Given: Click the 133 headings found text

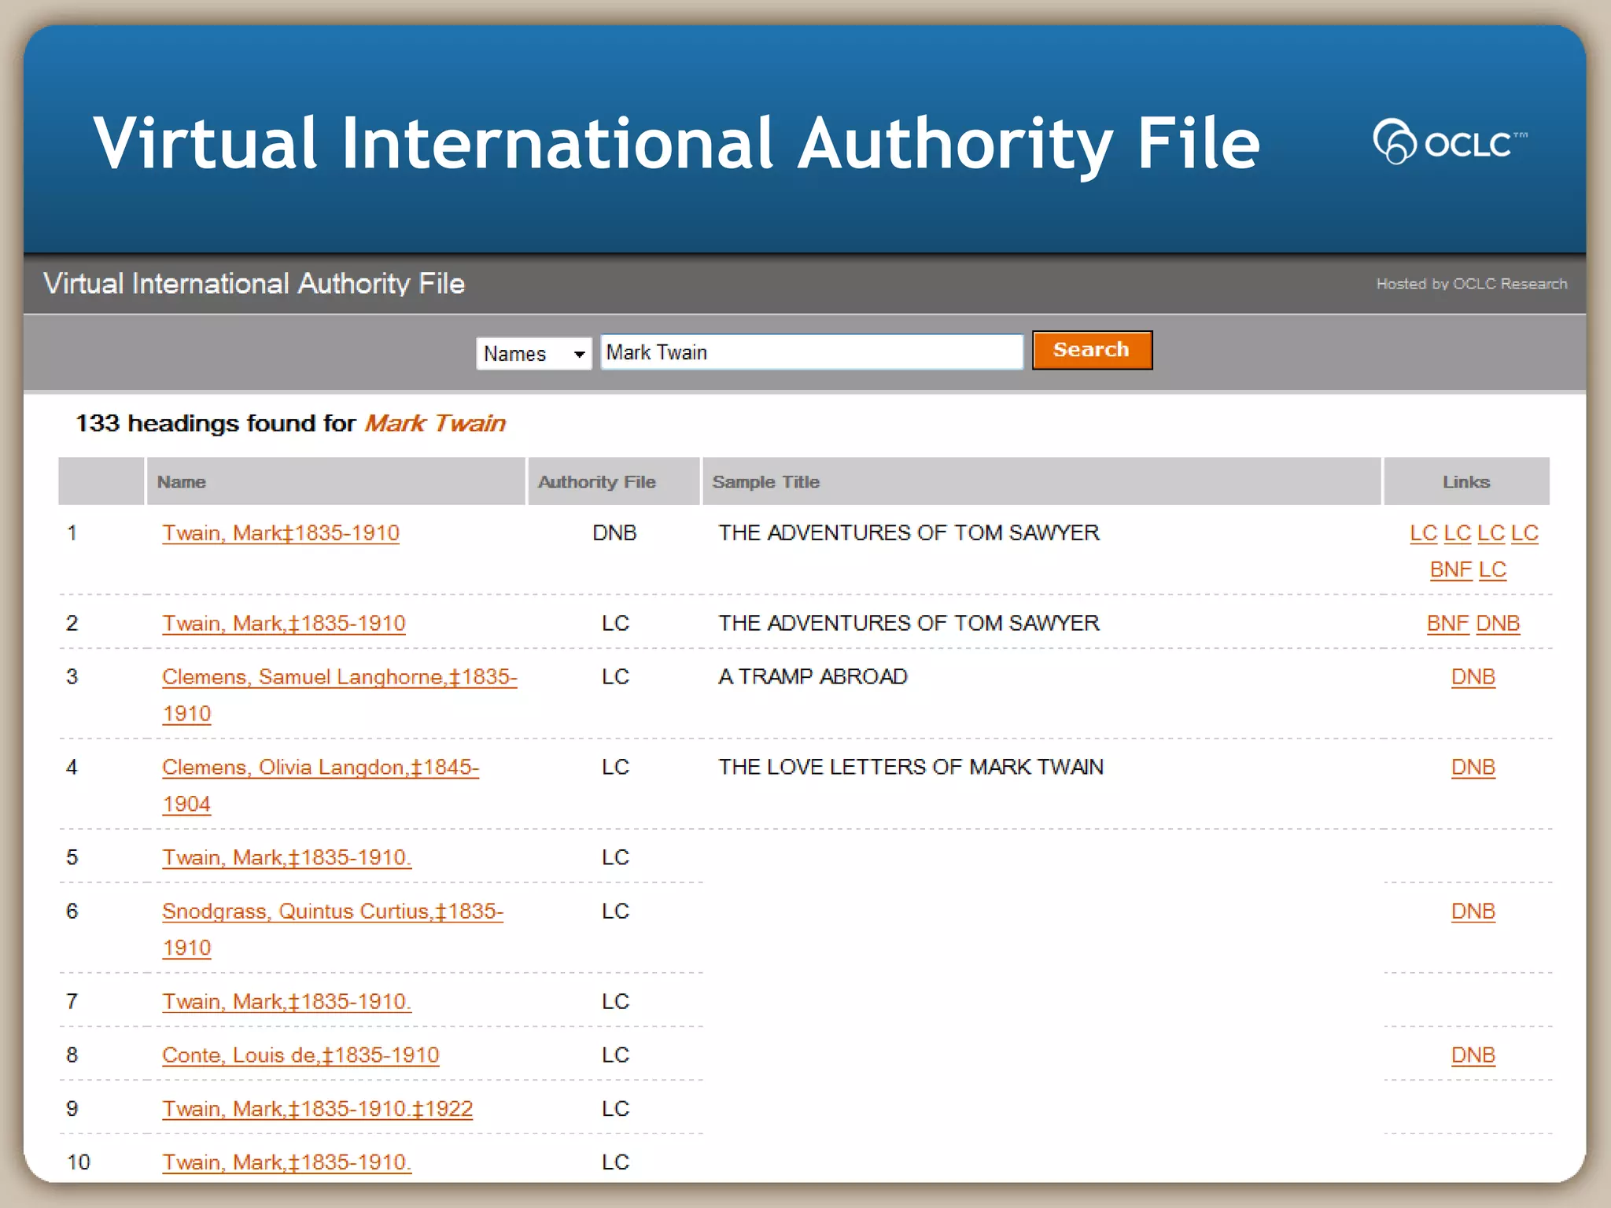Looking at the screenshot, I should 290,423.
